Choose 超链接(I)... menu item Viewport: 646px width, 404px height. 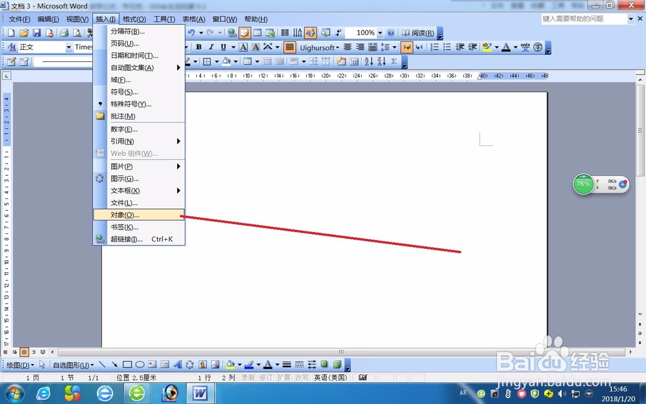point(140,239)
